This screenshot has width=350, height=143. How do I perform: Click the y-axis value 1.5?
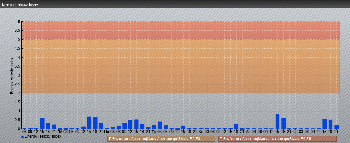[x=18, y=102]
